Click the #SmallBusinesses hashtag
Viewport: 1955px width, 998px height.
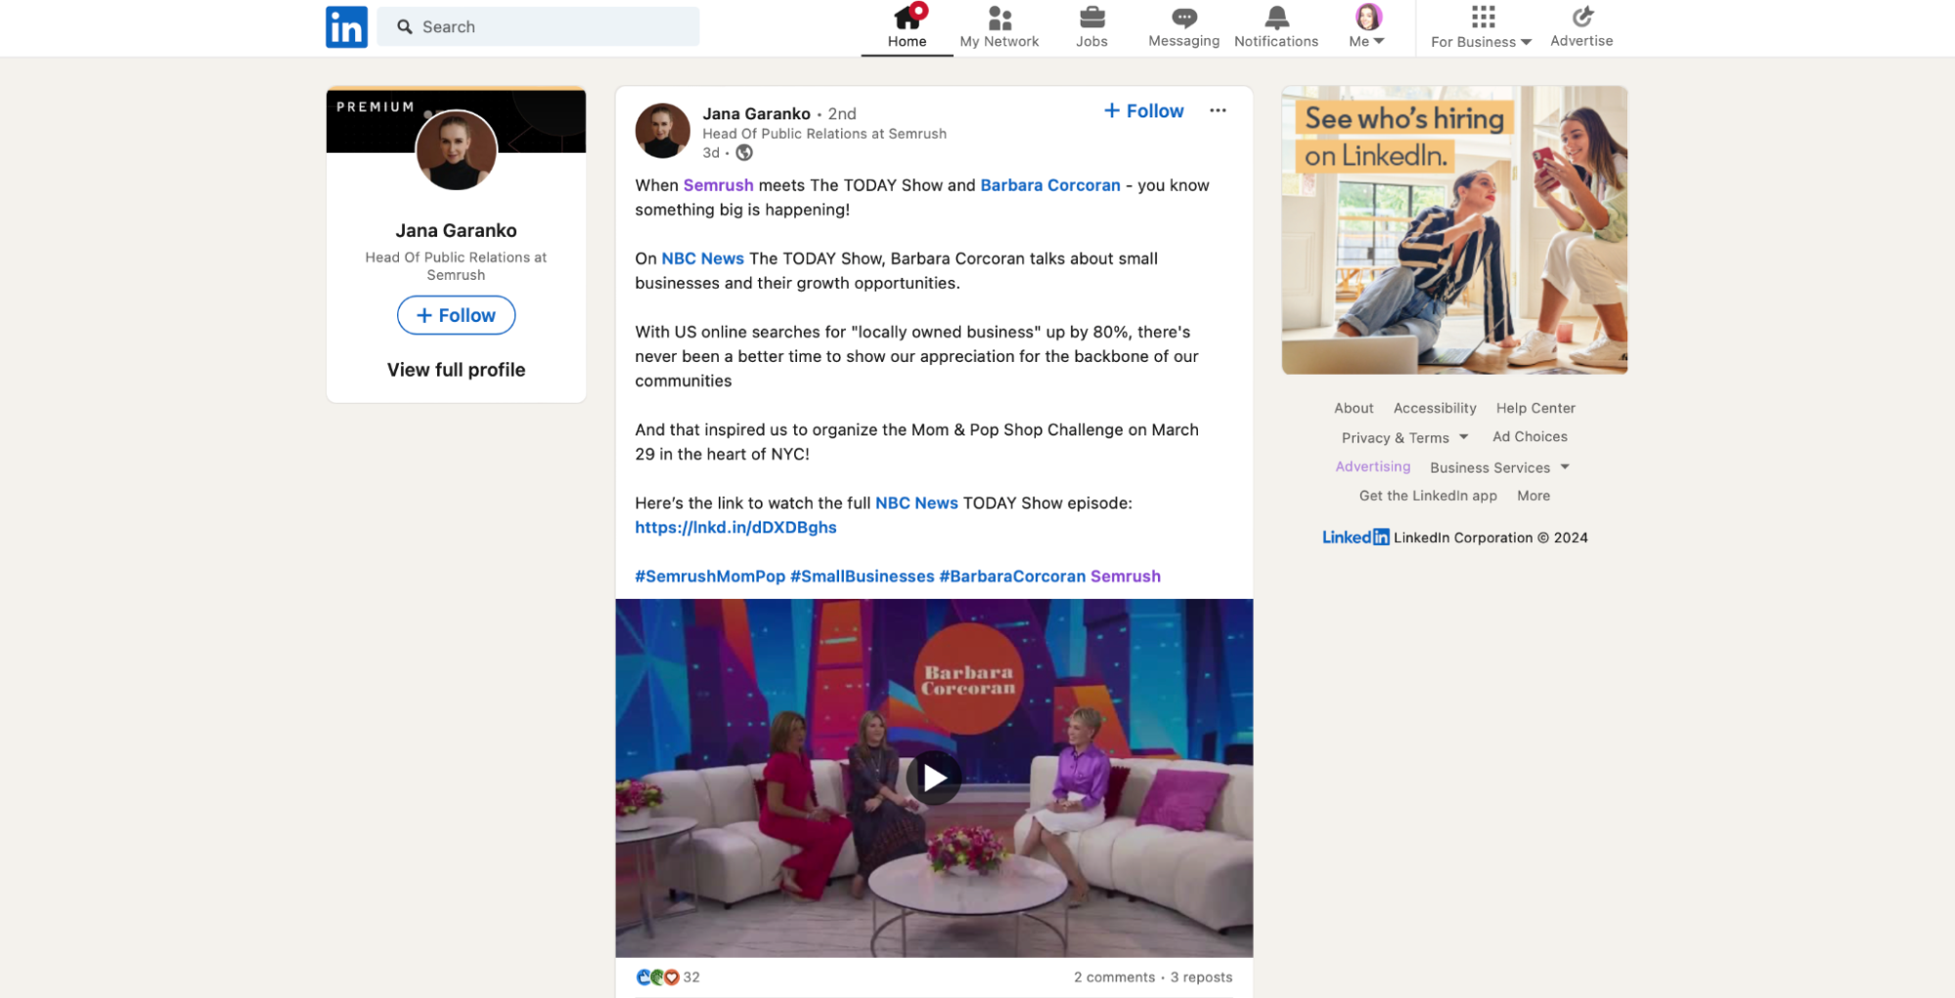[x=862, y=576]
